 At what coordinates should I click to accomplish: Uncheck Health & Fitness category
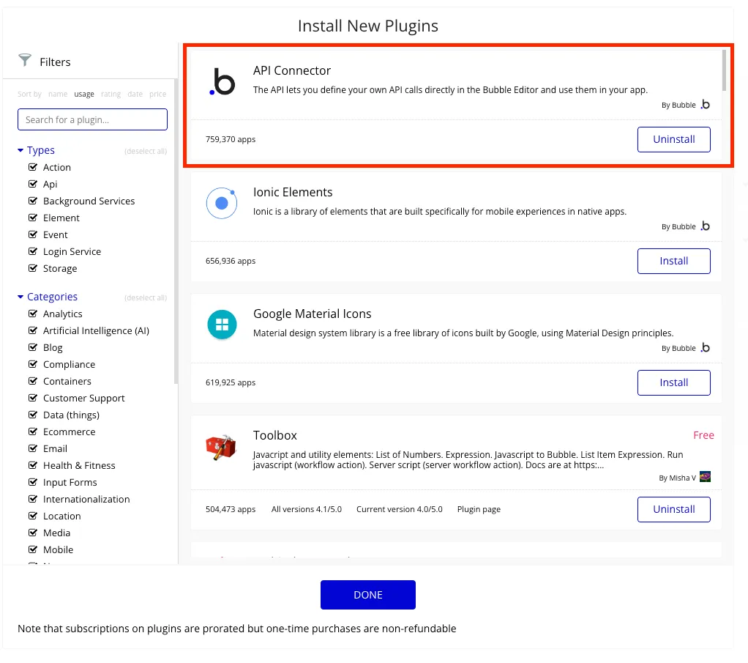[33, 465]
